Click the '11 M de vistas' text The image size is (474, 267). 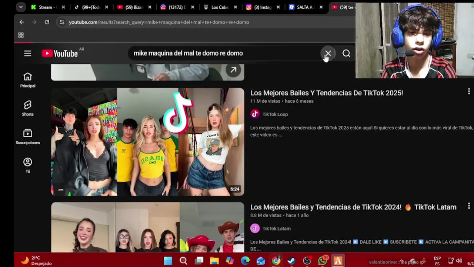point(265,101)
